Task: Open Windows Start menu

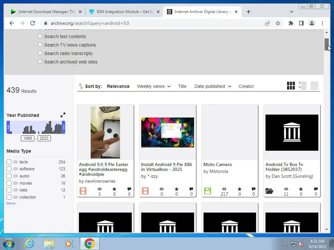Action: 9,243
